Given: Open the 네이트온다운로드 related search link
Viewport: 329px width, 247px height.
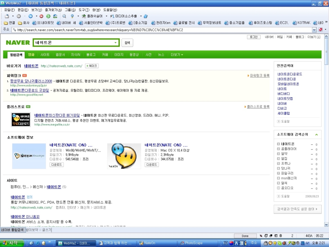Looking at the screenshot, I should click(x=290, y=74).
